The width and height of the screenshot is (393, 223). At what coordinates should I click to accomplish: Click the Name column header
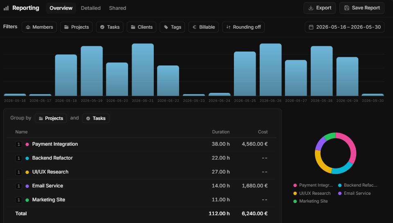click(x=21, y=132)
